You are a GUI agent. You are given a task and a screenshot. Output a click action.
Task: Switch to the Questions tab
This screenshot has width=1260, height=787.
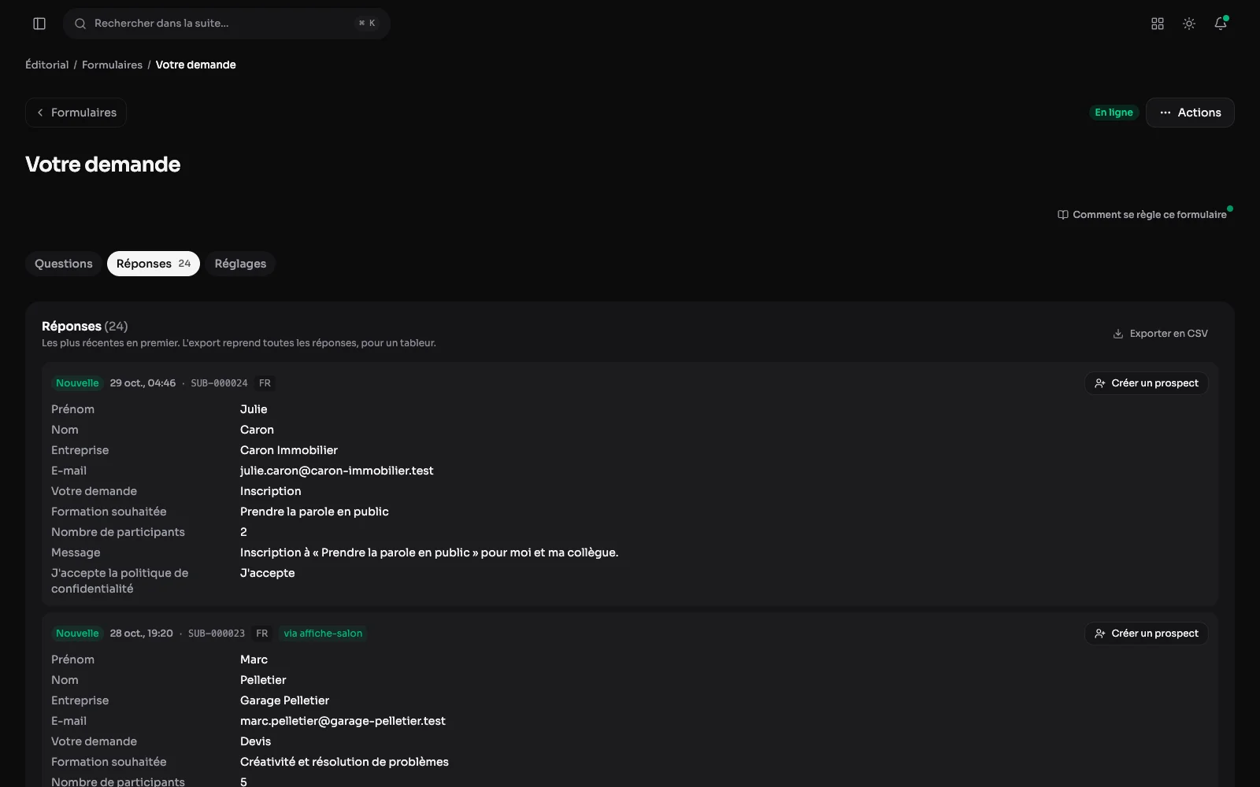[x=64, y=264]
